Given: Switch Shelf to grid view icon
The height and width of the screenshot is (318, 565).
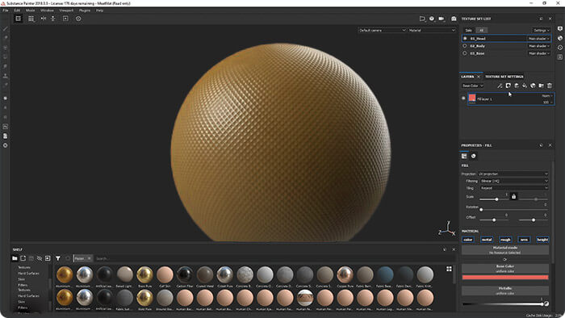Looking at the screenshot, I should pos(449,269).
